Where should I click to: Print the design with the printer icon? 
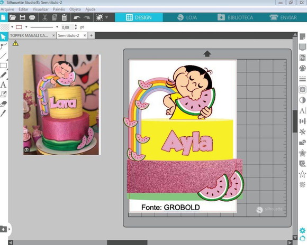pos(32,17)
